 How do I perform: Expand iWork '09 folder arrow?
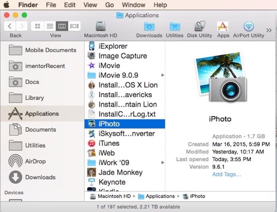[163, 162]
